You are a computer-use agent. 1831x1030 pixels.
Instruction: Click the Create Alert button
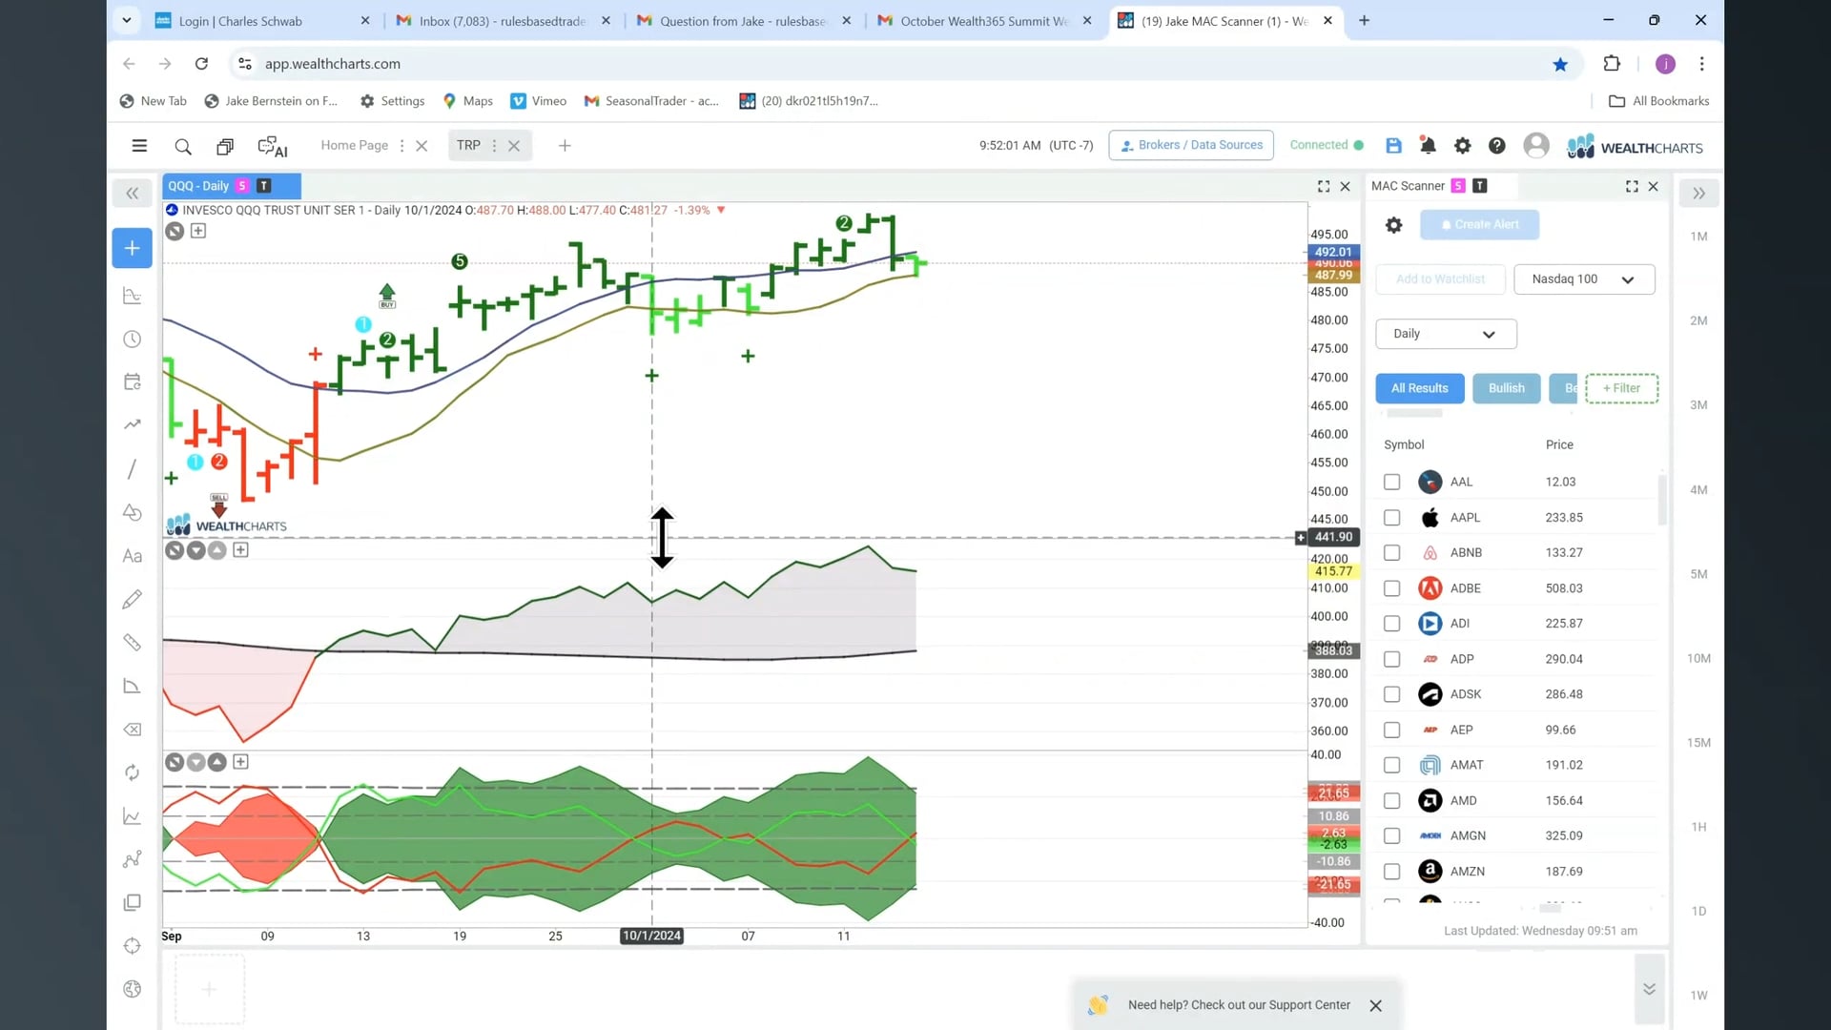(1479, 225)
